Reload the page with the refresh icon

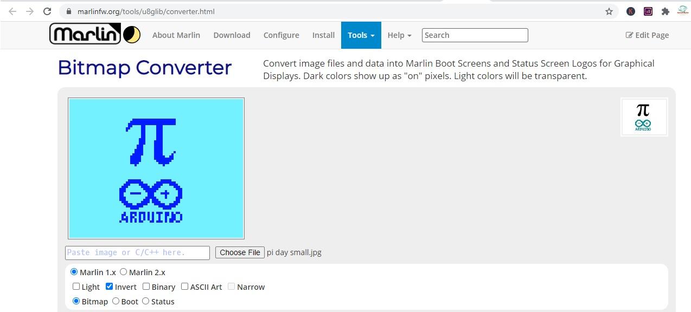(47, 11)
